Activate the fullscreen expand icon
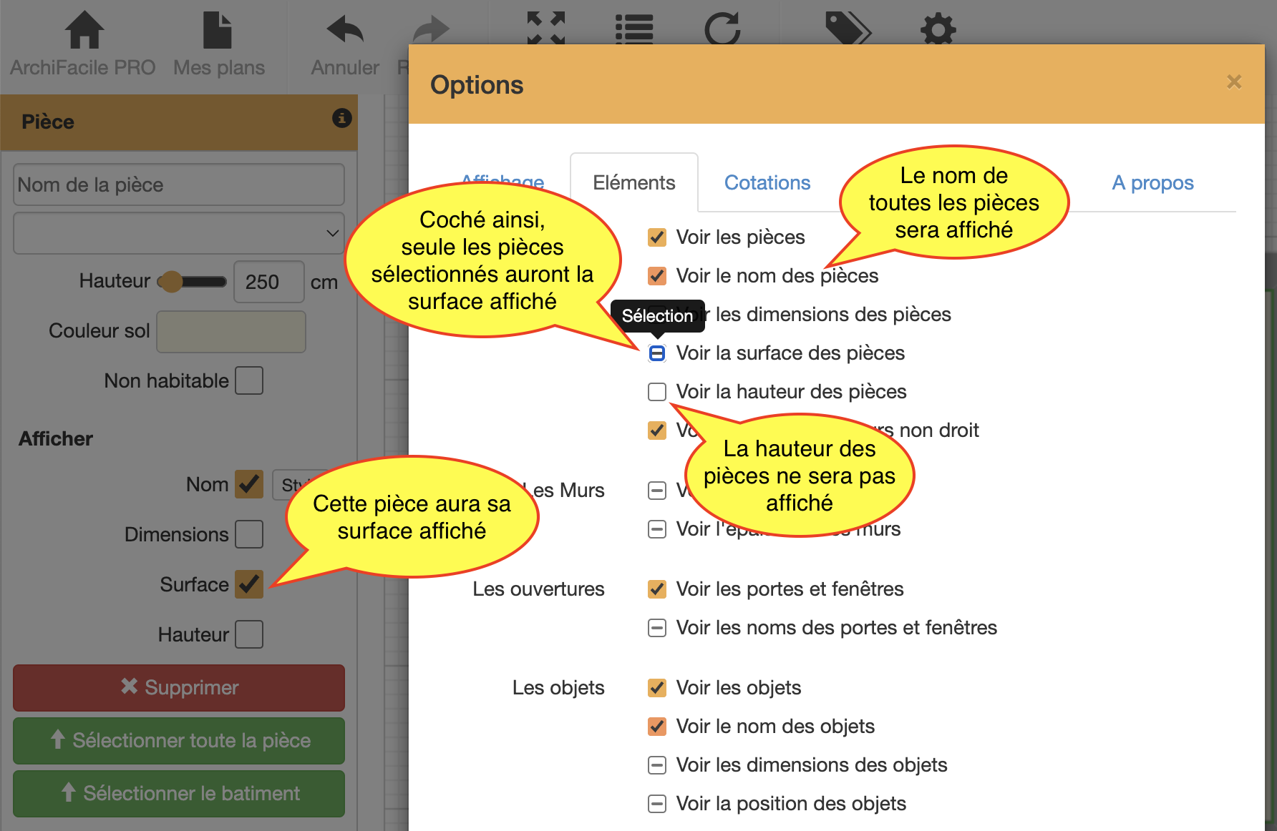 (545, 29)
